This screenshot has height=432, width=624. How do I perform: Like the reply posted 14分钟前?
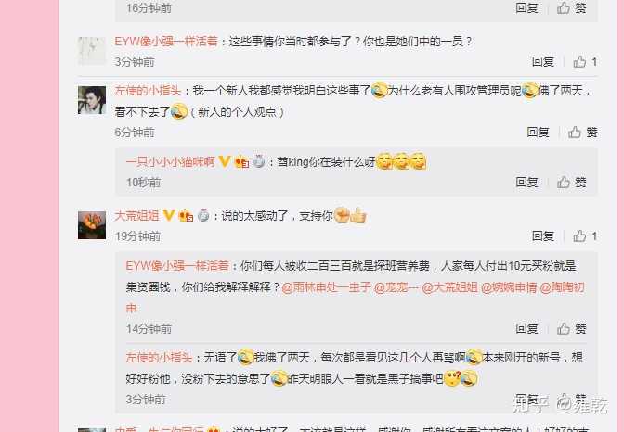[x=571, y=328]
